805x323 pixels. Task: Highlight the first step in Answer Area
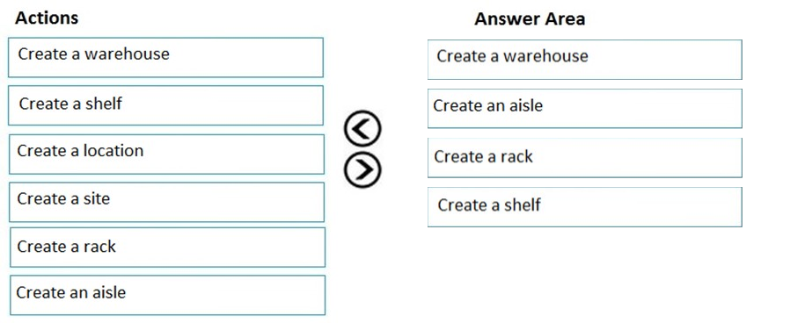585,60
